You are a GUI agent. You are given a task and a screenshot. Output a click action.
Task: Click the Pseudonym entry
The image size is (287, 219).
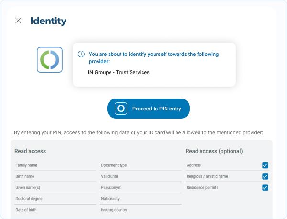(x=111, y=187)
